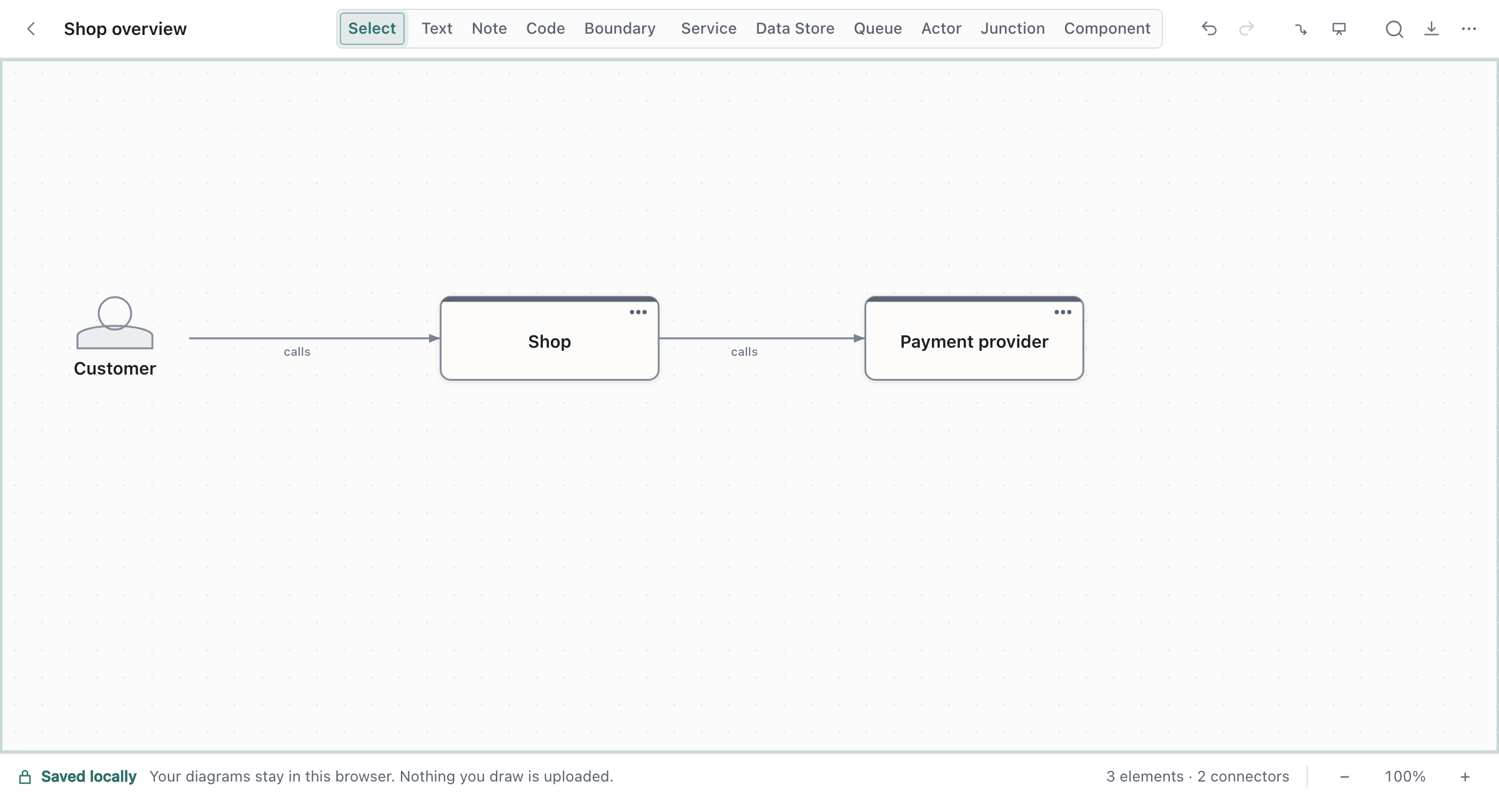
Task: Open presentation mode screen icon
Action: coord(1338,29)
